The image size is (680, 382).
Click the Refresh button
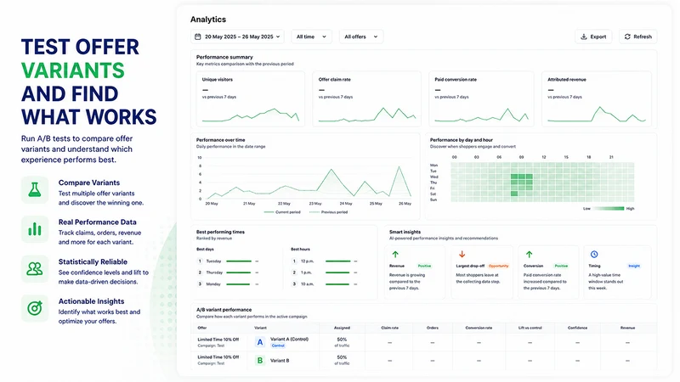[x=638, y=37]
